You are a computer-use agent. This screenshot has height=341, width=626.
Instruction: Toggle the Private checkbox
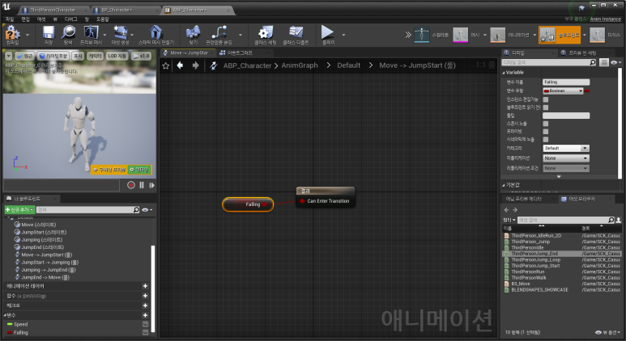[546, 132]
